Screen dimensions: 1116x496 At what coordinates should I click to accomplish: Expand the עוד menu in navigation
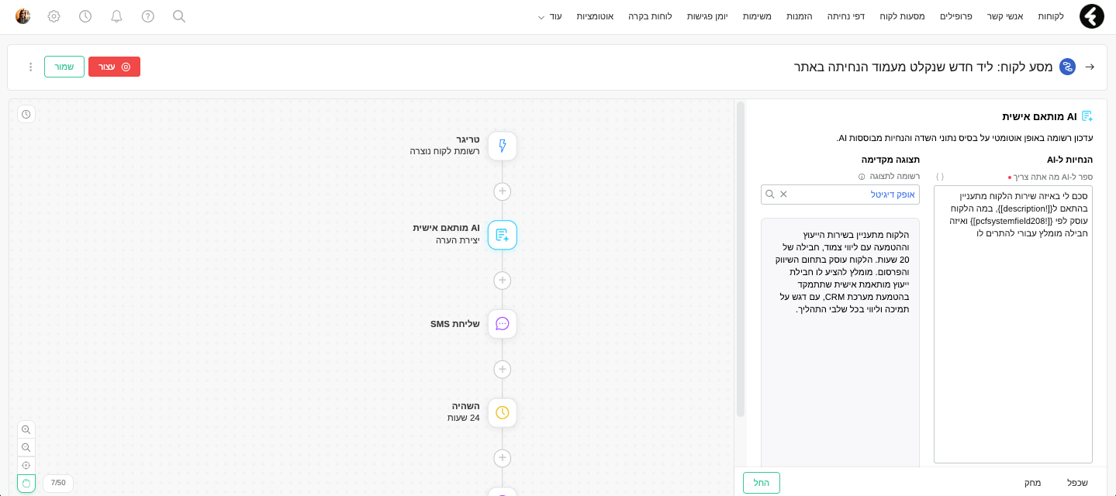click(550, 16)
